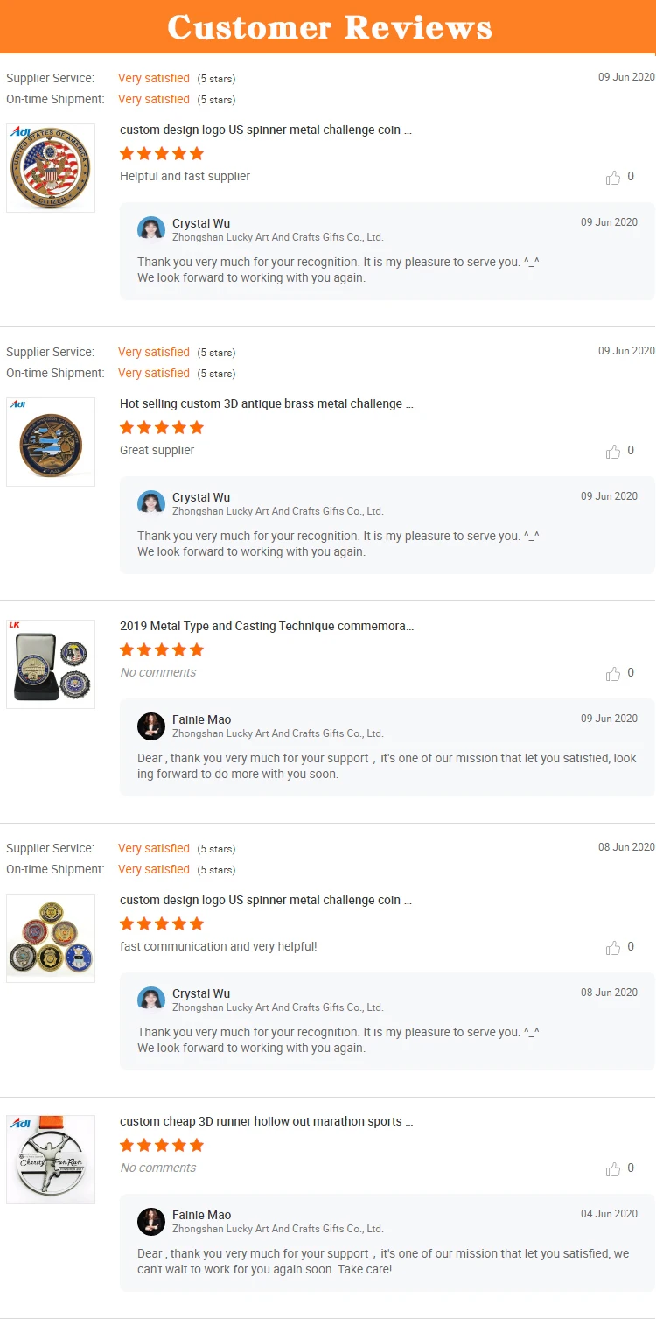
Task: Click Crystal Wu name in 08 Jun reply
Action: click(x=201, y=993)
